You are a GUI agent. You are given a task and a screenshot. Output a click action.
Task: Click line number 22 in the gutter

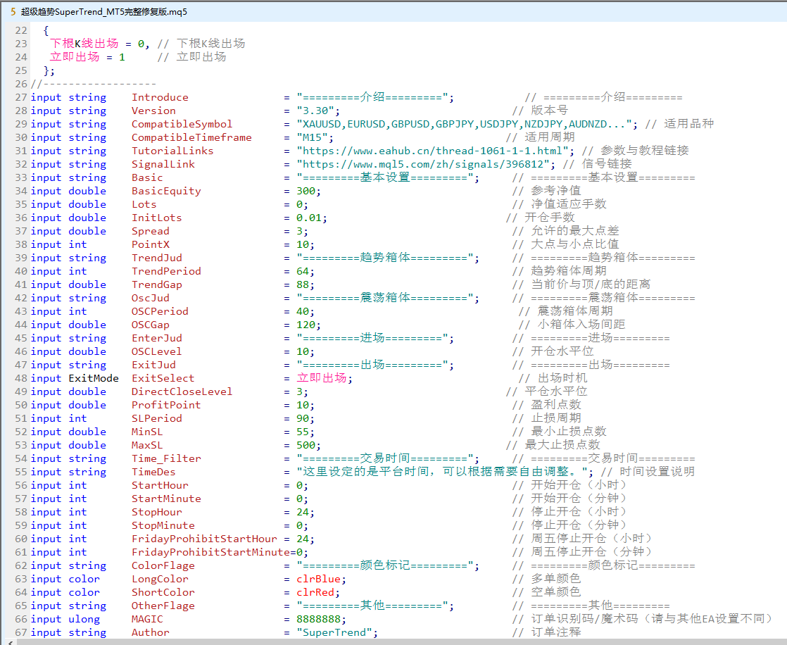pos(21,30)
